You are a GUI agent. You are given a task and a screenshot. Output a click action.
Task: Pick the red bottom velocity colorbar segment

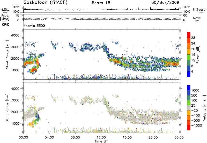189,128
